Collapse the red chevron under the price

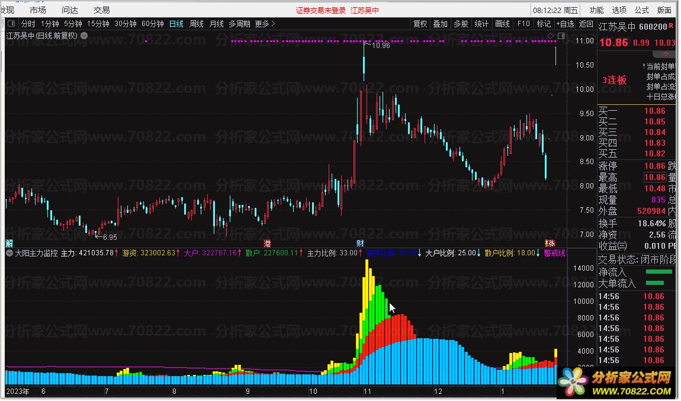tap(666, 54)
